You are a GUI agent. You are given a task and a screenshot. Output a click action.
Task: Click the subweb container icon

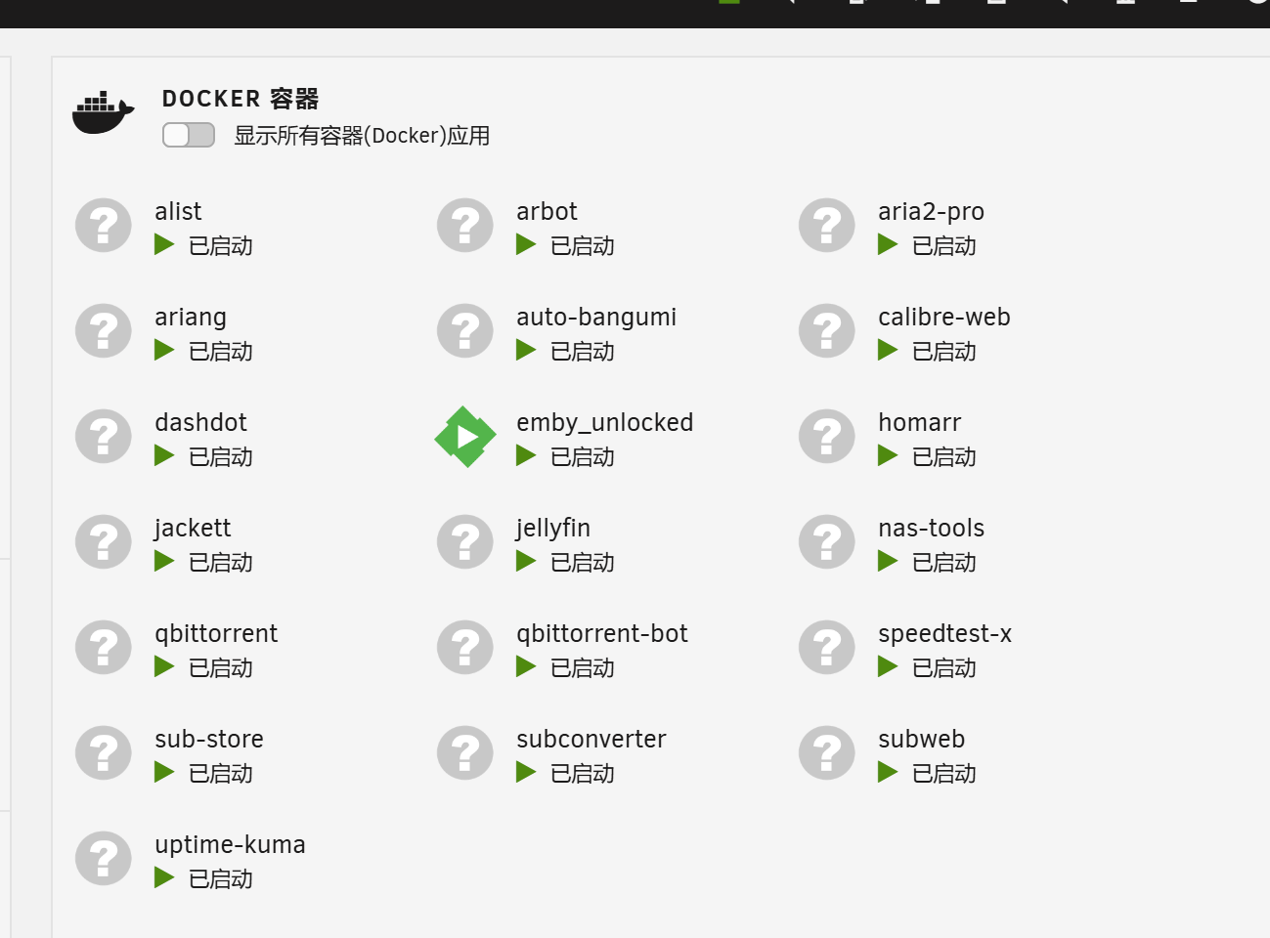[x=827, y=753]
